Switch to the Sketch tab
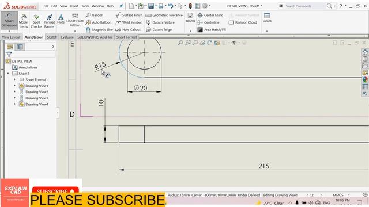This screenshot has width=369, height=207. tap(52, 37)
